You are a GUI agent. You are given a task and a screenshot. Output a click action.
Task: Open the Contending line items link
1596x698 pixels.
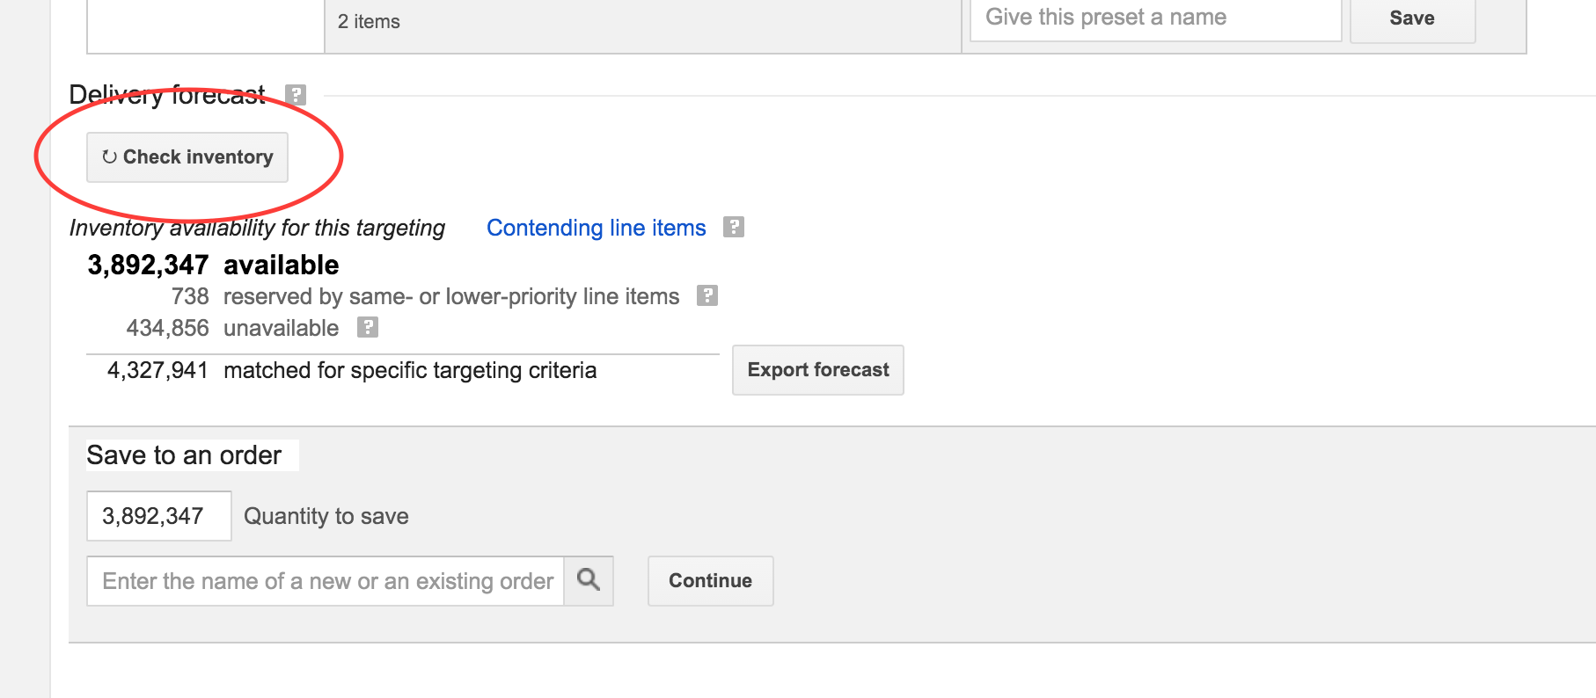[x=596, y=228]
